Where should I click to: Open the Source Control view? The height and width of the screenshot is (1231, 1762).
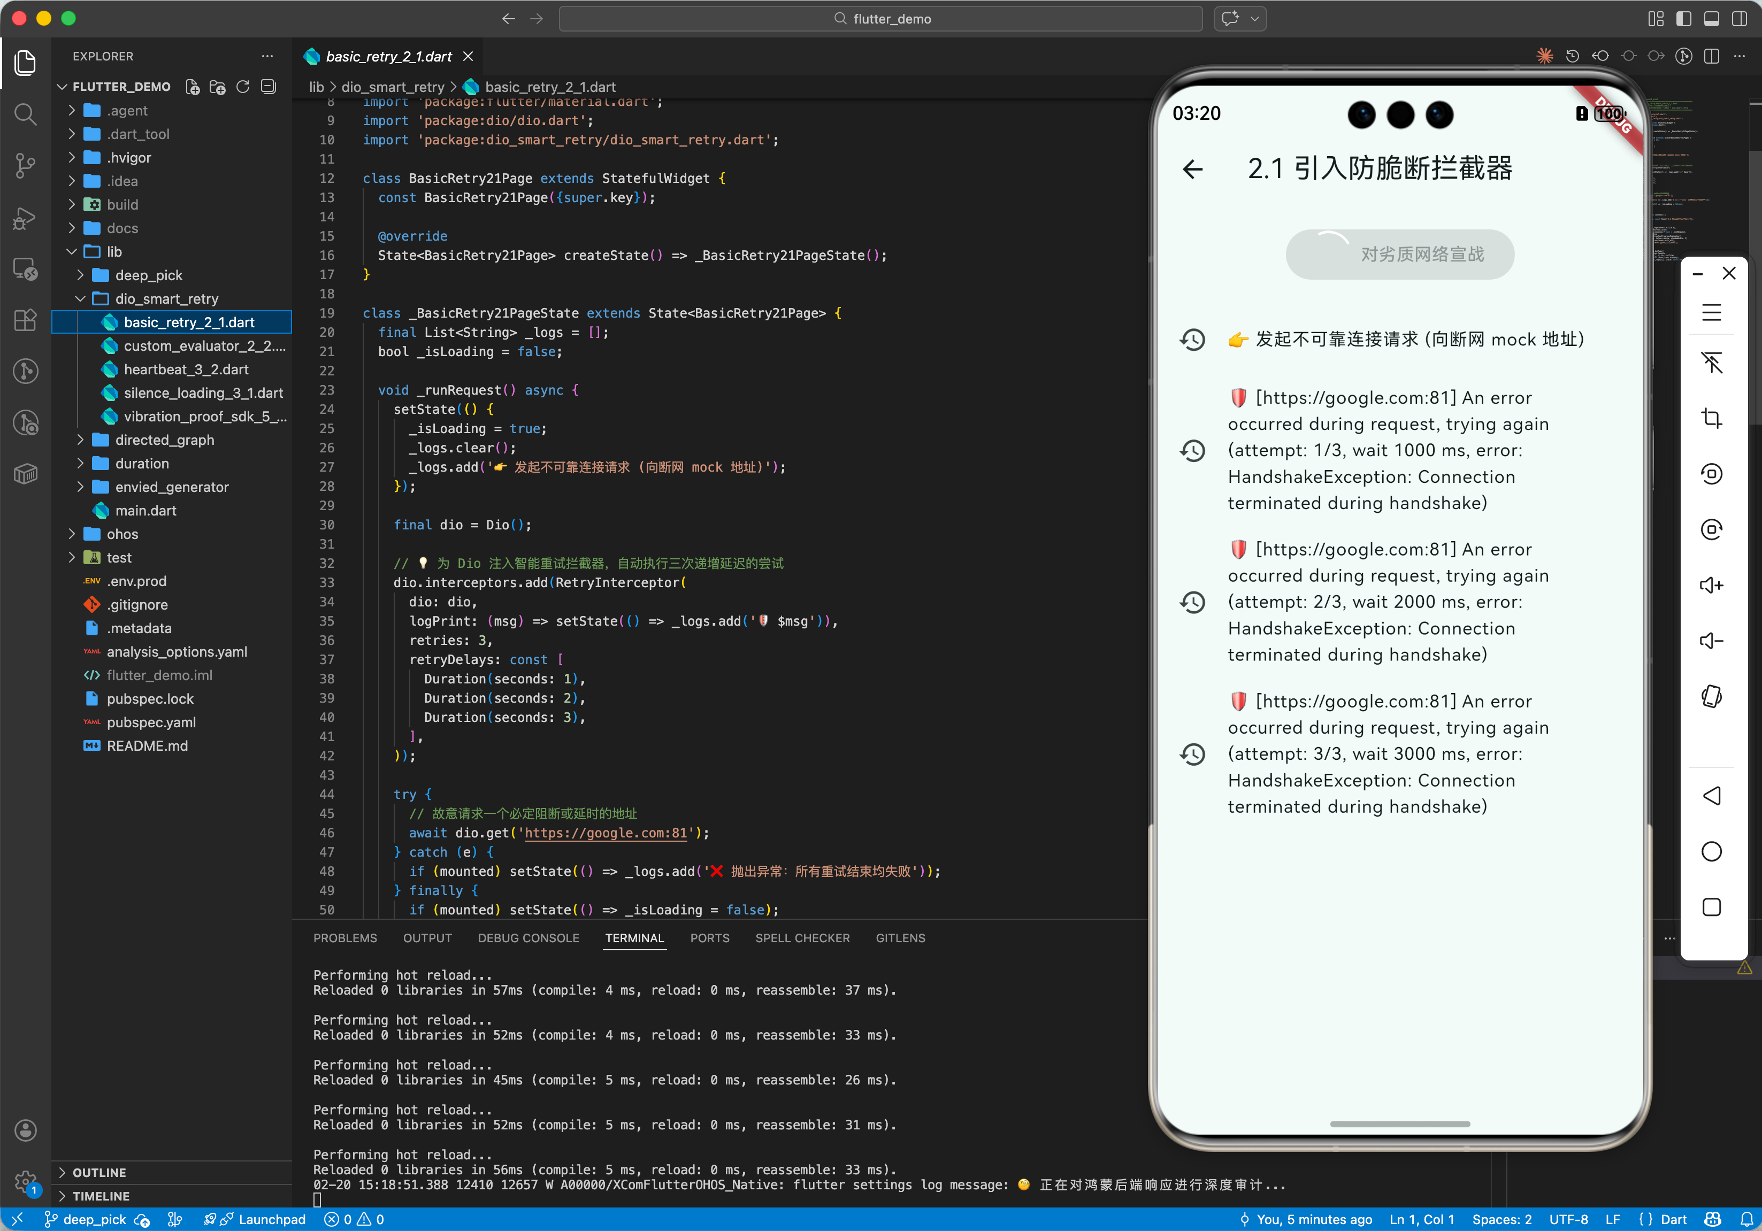coord(25,166)
